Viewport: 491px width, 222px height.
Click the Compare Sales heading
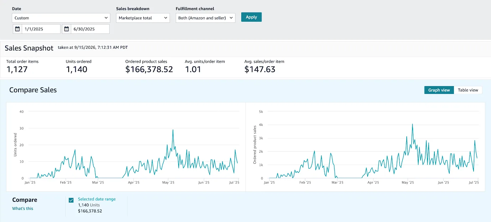click(33, 90)
